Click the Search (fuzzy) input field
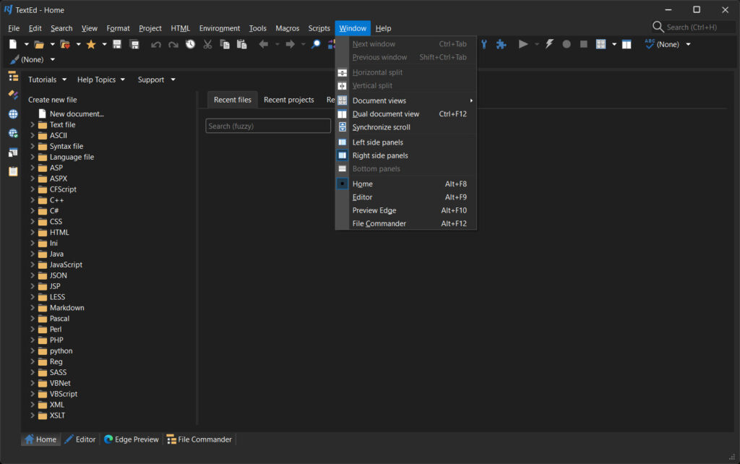740x464 pixels. tap(268, 126)
